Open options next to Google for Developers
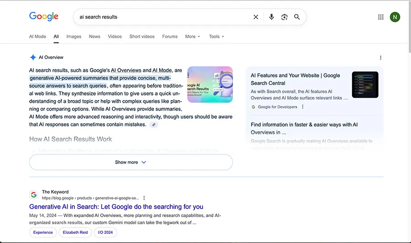411x243 pixels. [x=302, y=107]
